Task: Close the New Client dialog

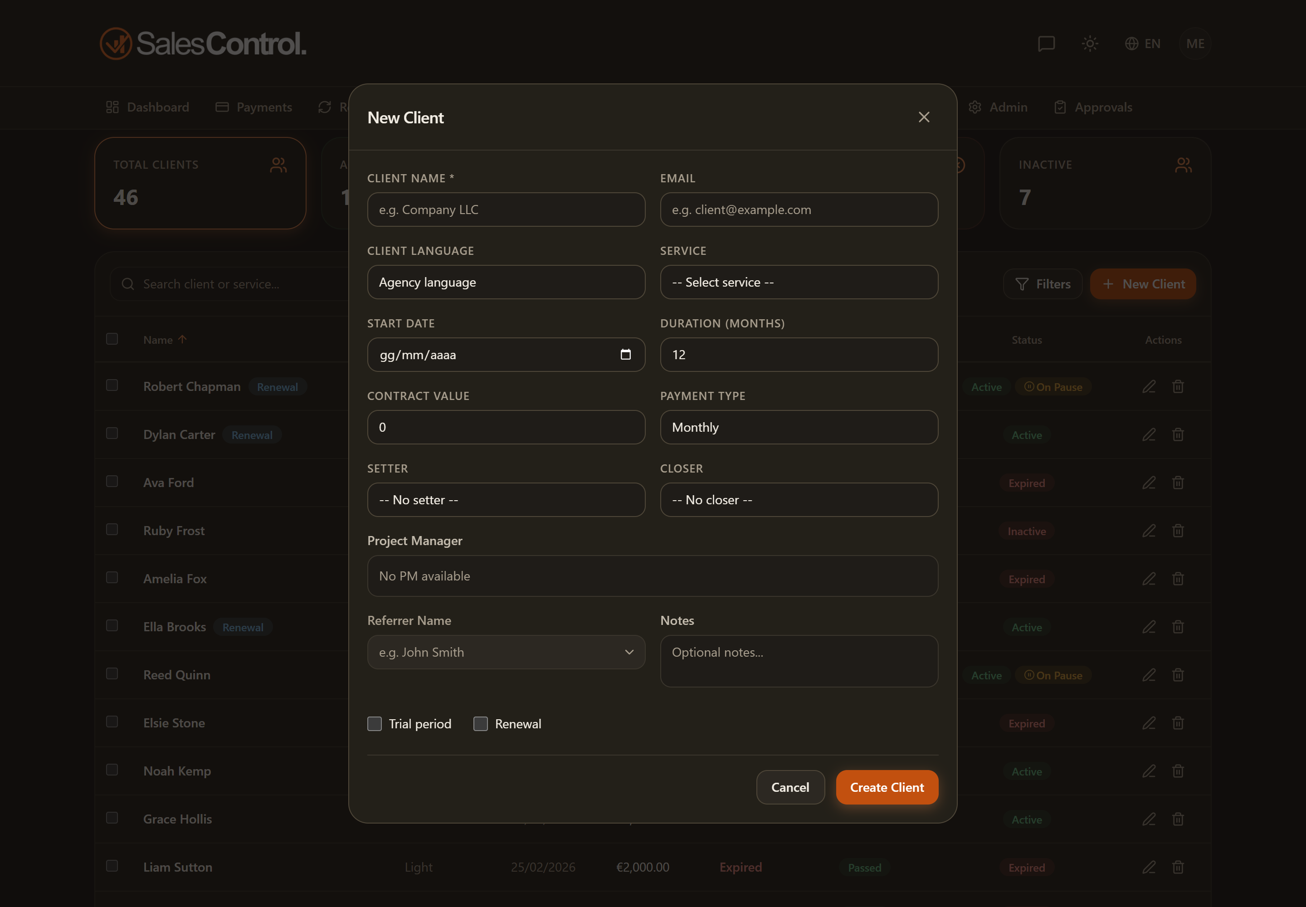Action: (924, 117)
